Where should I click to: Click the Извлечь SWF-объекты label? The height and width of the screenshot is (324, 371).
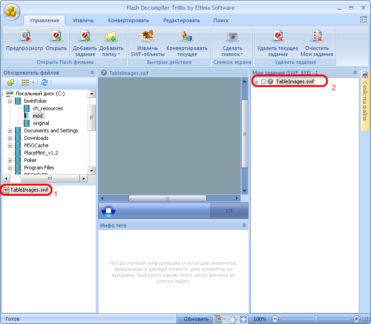click(x=147, y=51)
